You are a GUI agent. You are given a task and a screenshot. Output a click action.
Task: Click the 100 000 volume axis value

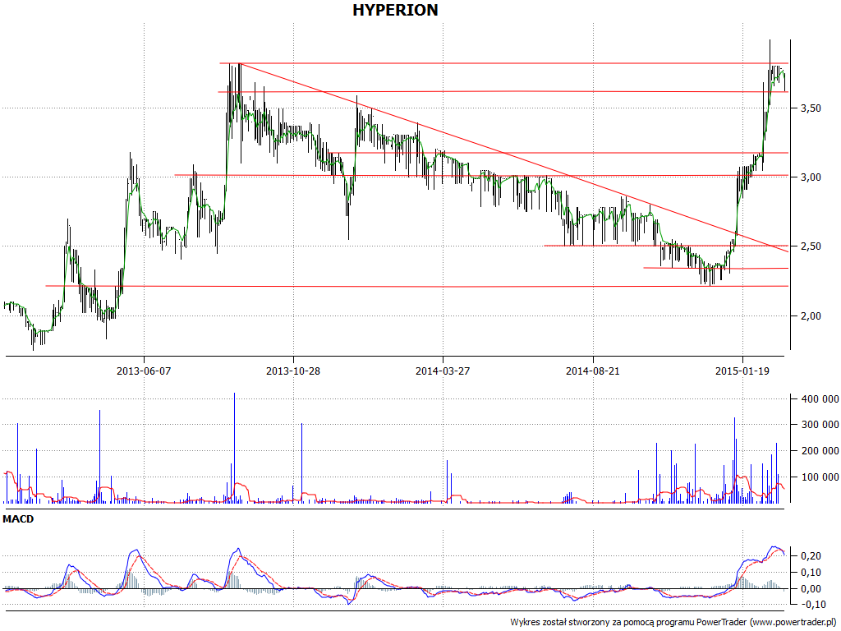coord(820,477)
